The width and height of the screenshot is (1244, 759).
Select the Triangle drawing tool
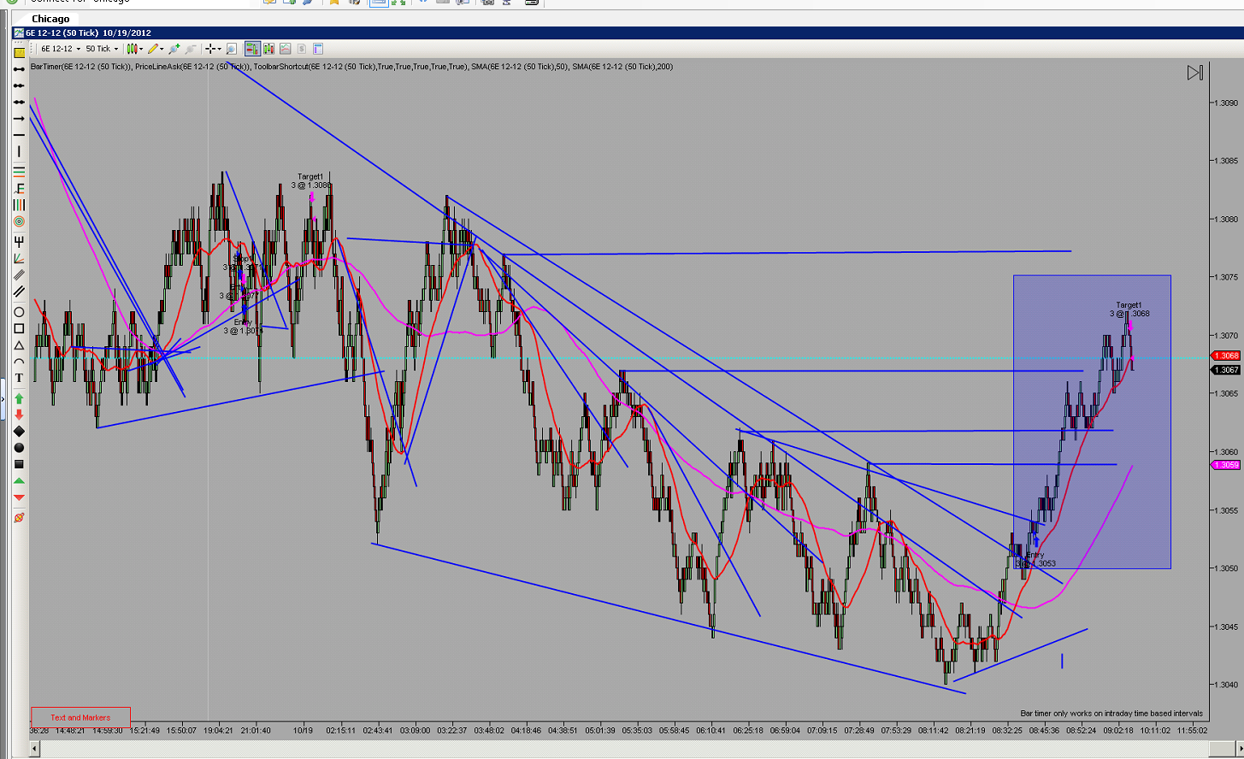pyautogui.click(x=19, y=345)
